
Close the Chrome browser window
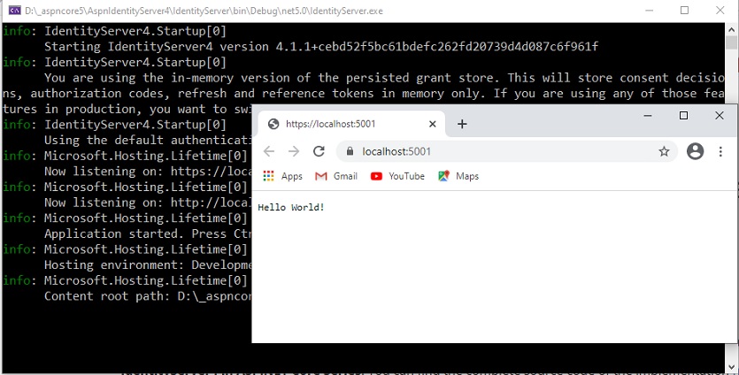tap(720, 116)
